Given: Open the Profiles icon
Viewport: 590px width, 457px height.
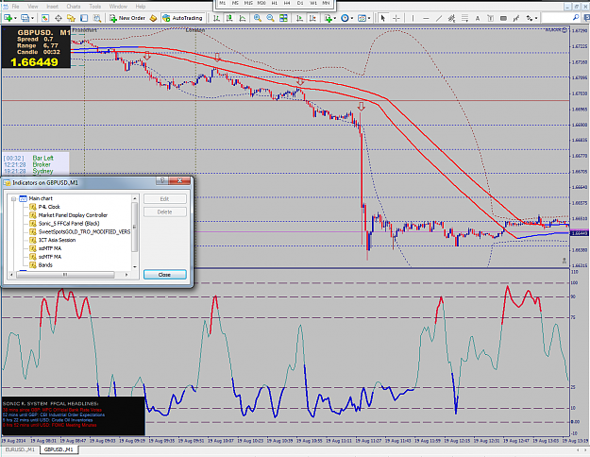Looking at the screenshot, I should pos(25,18).
